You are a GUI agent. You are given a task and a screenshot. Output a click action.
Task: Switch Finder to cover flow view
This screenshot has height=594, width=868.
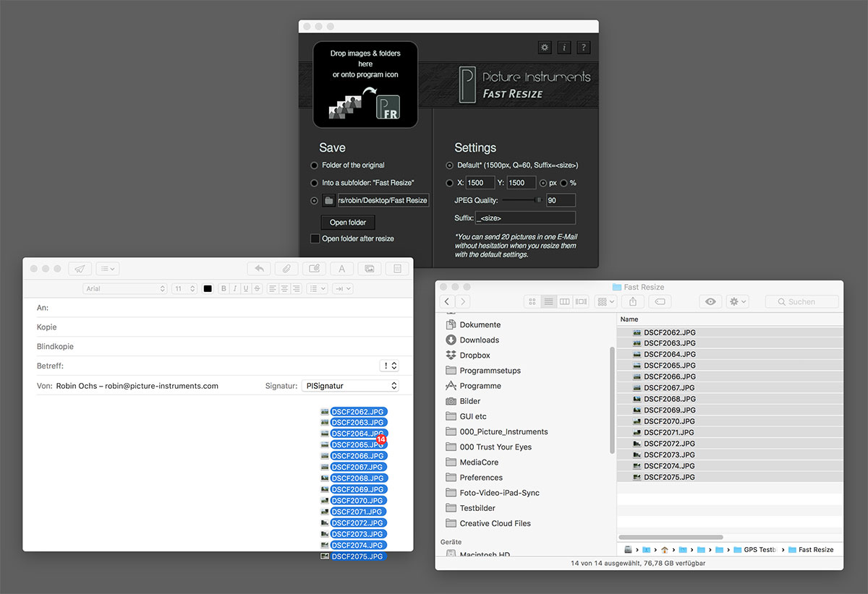coord(581,301)
